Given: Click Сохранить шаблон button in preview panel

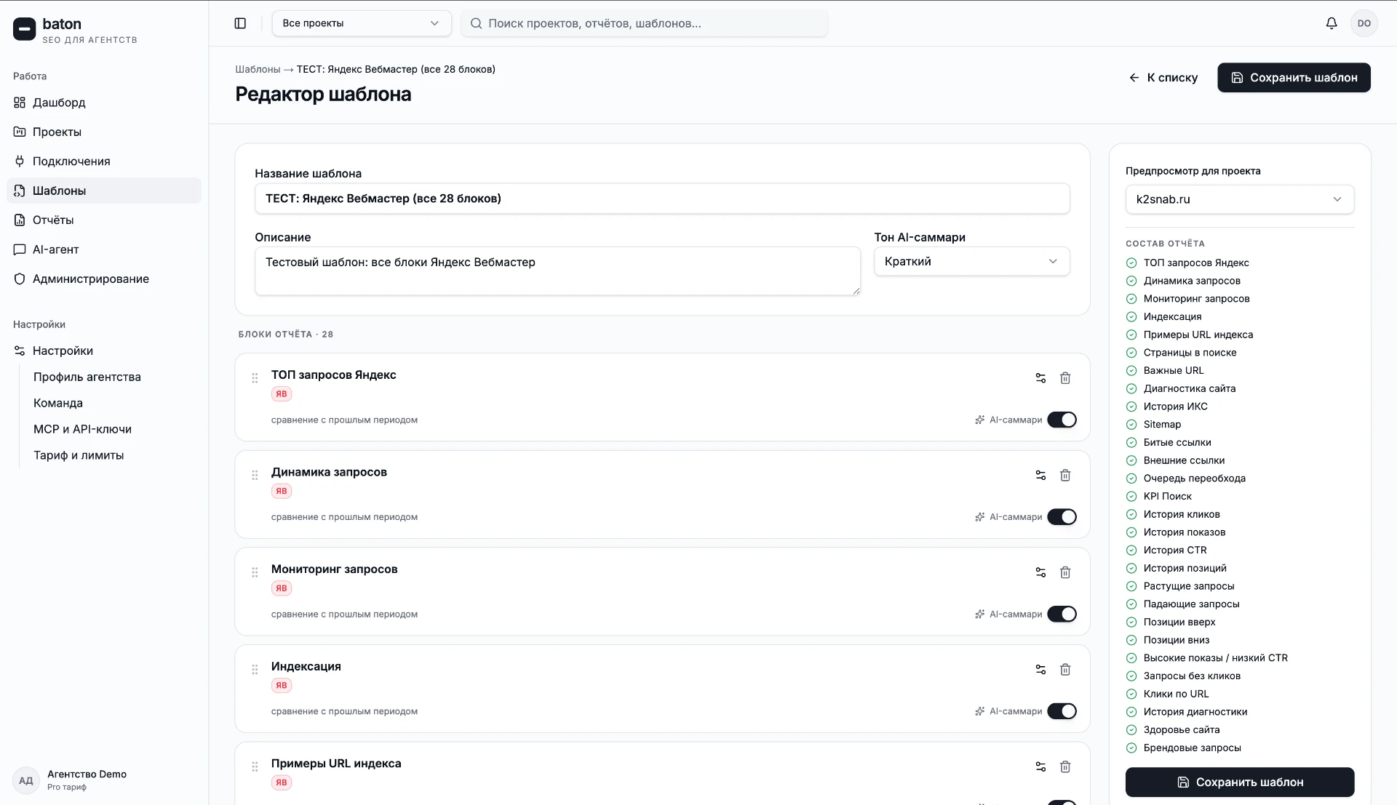Looking at the screenshot, I should [x=1239, y=782].
